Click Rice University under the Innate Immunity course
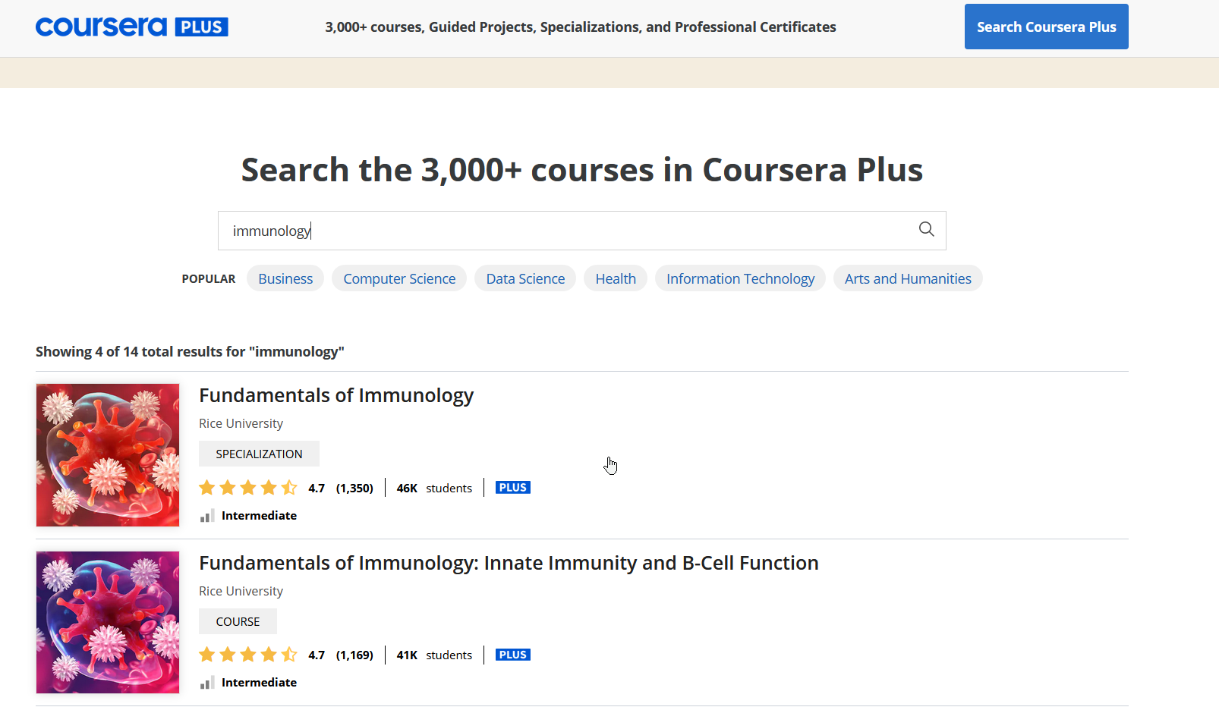The height and width of the screenshot is (707, 1219). 241,591
